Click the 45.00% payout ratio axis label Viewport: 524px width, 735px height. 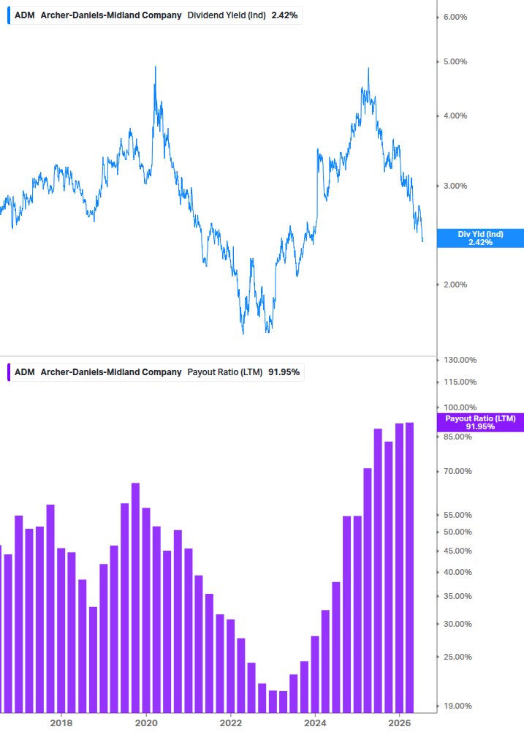coord(457,551)
